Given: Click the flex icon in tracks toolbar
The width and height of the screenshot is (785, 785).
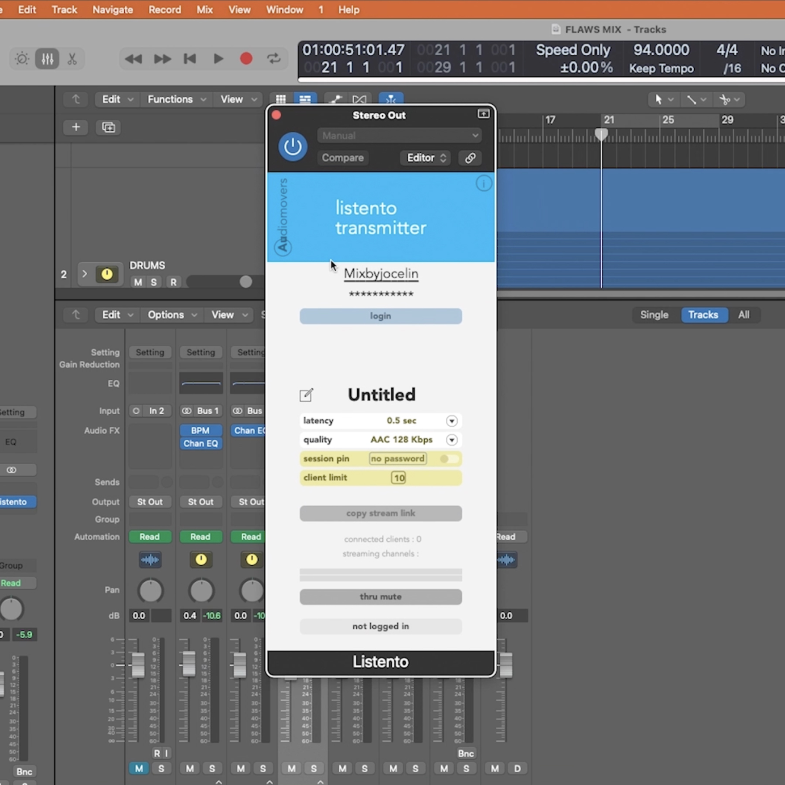Looking at the screenshot, I should [359, 99].
